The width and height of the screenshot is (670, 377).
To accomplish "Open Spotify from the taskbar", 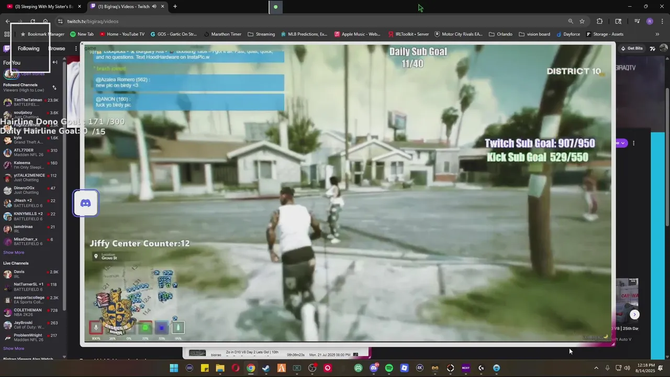I will [x=389, y=368].
